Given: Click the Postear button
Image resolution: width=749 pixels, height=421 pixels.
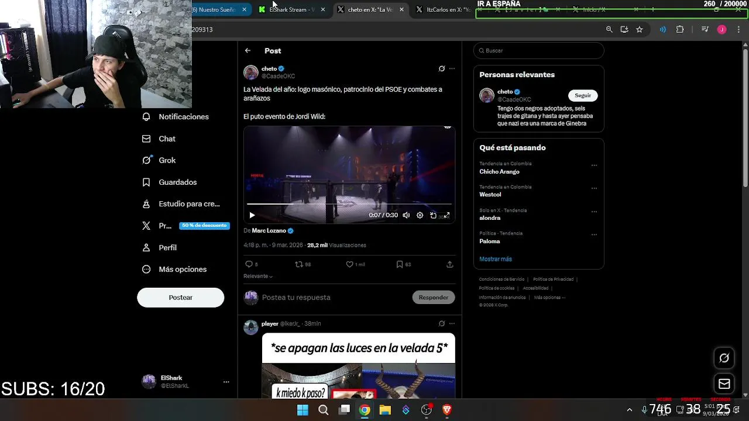Looking at the screenshot, I should [x=180, y=297].
